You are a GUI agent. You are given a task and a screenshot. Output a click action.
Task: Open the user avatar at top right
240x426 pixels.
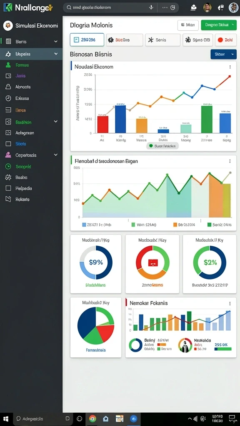tap(233, 7)
